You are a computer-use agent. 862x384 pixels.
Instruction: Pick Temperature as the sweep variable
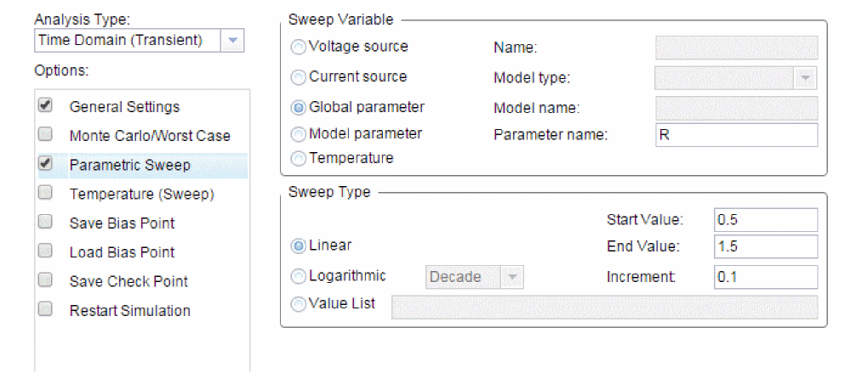299,159
